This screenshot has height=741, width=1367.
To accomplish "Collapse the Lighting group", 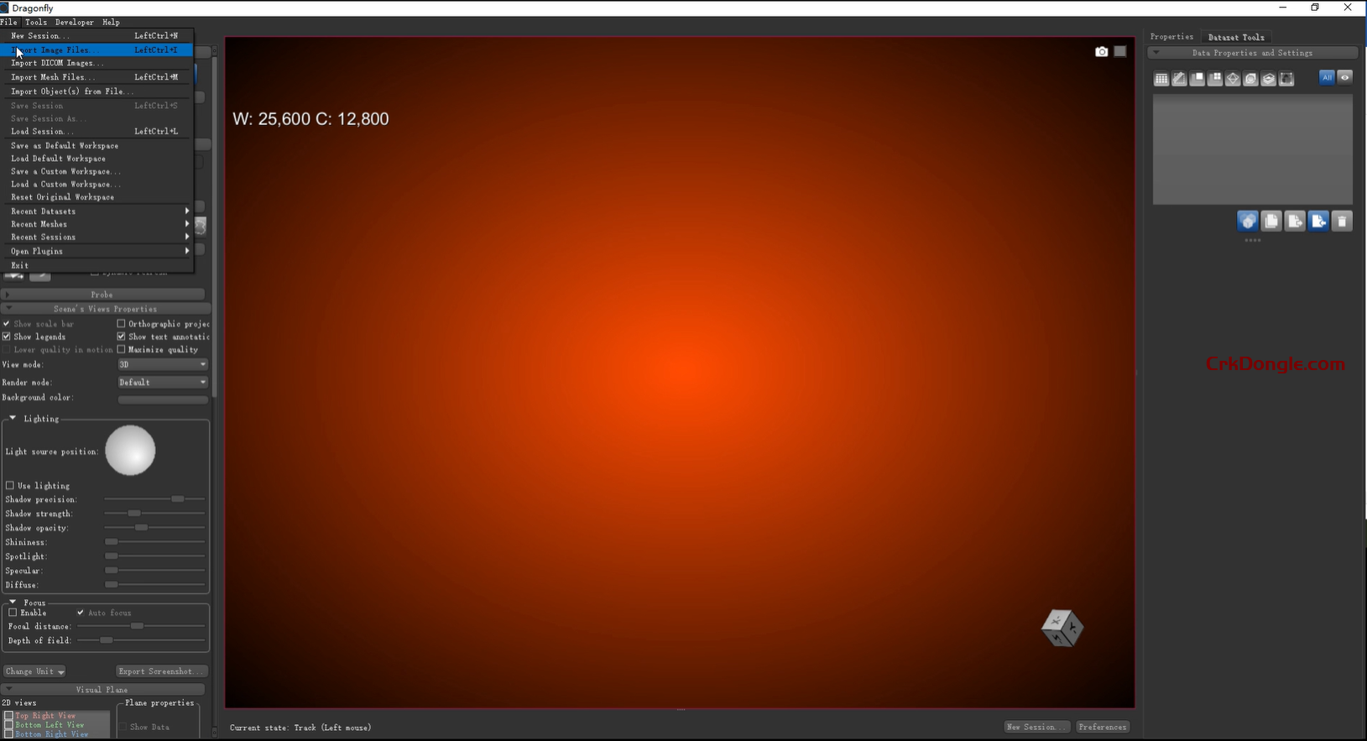I will pyautogui.click(x=13, y=418).
